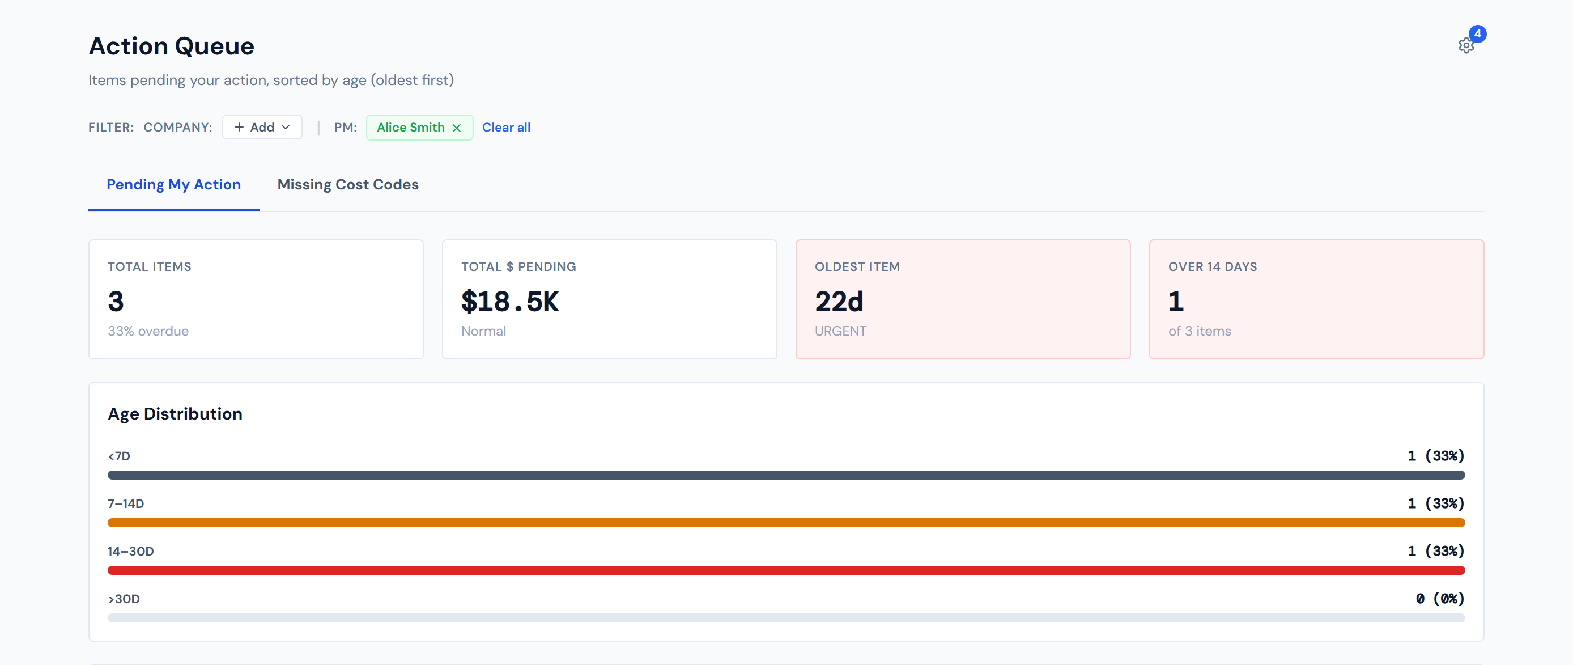Click the Action Queue page title
1573x665 pixels.
tap(171, 46)
